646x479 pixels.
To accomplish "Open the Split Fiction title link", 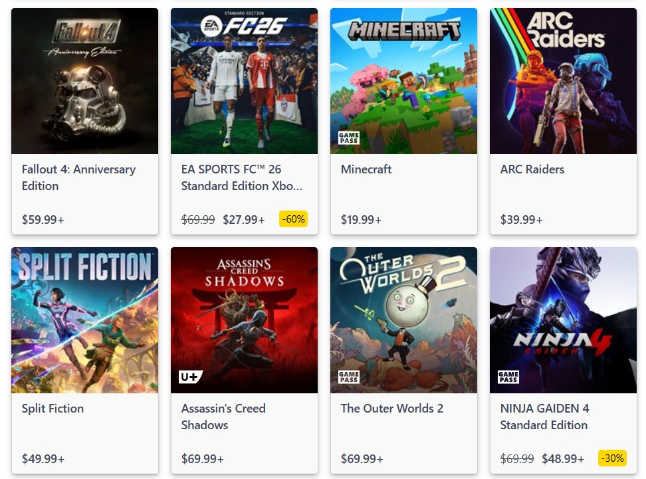I will point(53,409).
